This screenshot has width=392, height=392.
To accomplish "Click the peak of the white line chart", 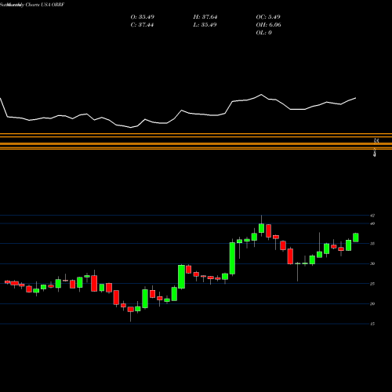I will coord(261,95).
